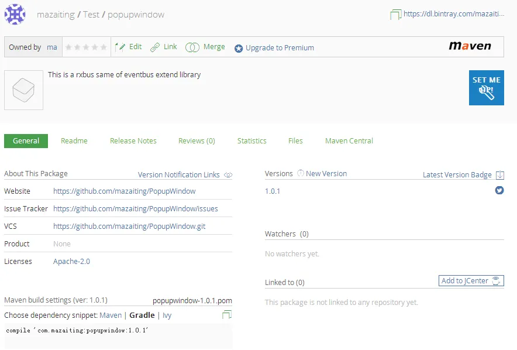Open the Maven Central tab
The image size is (517, 350).
tap(349, 141)
